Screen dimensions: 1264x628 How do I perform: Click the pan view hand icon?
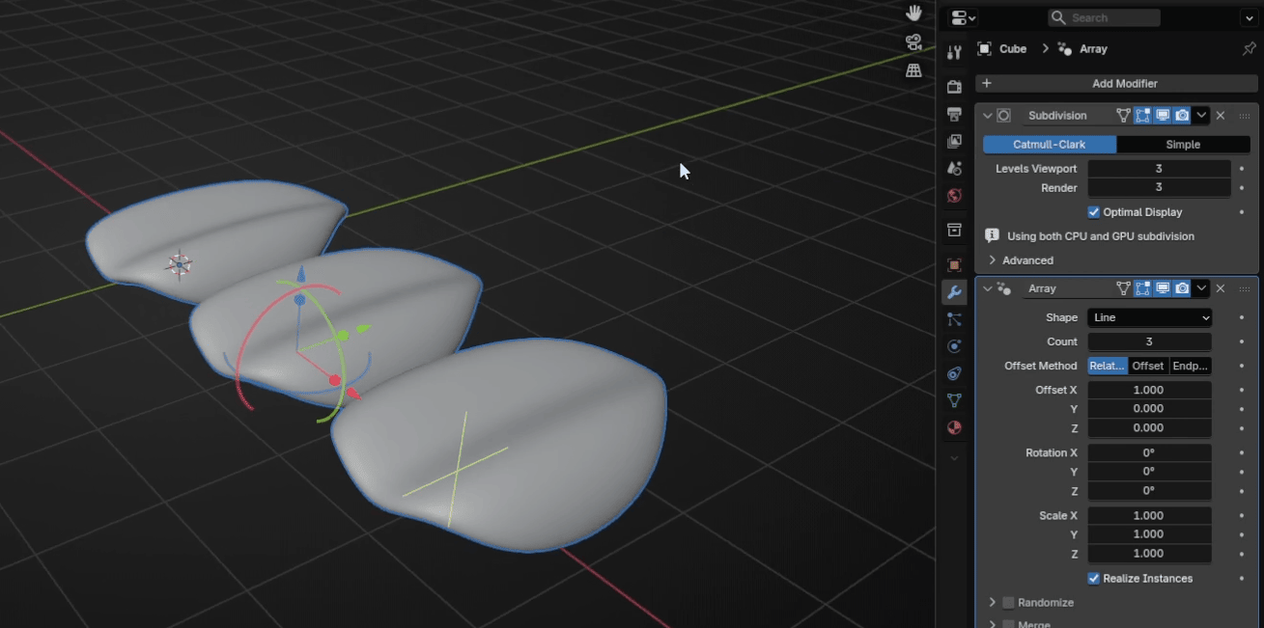[x=913, y=14]
